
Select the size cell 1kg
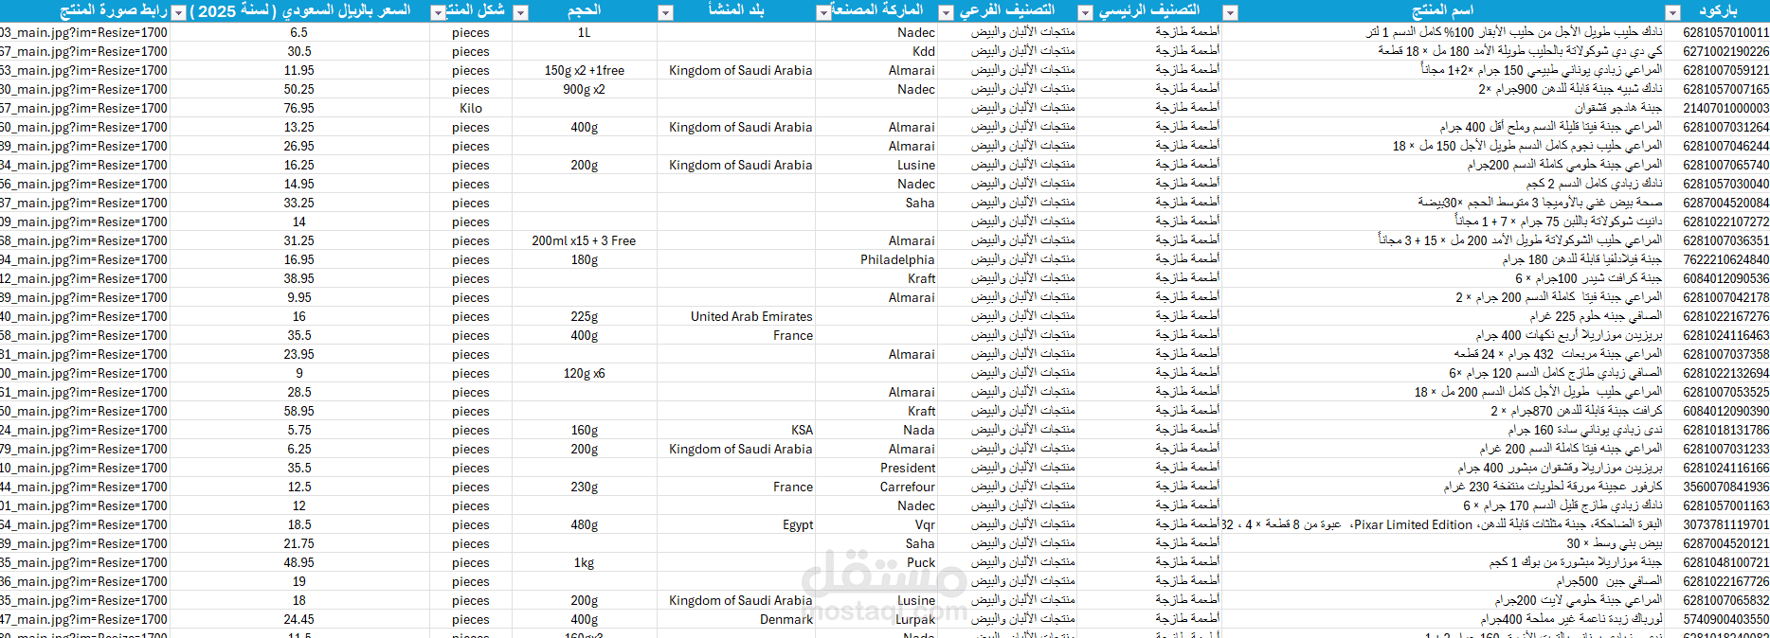click(584, 562)
